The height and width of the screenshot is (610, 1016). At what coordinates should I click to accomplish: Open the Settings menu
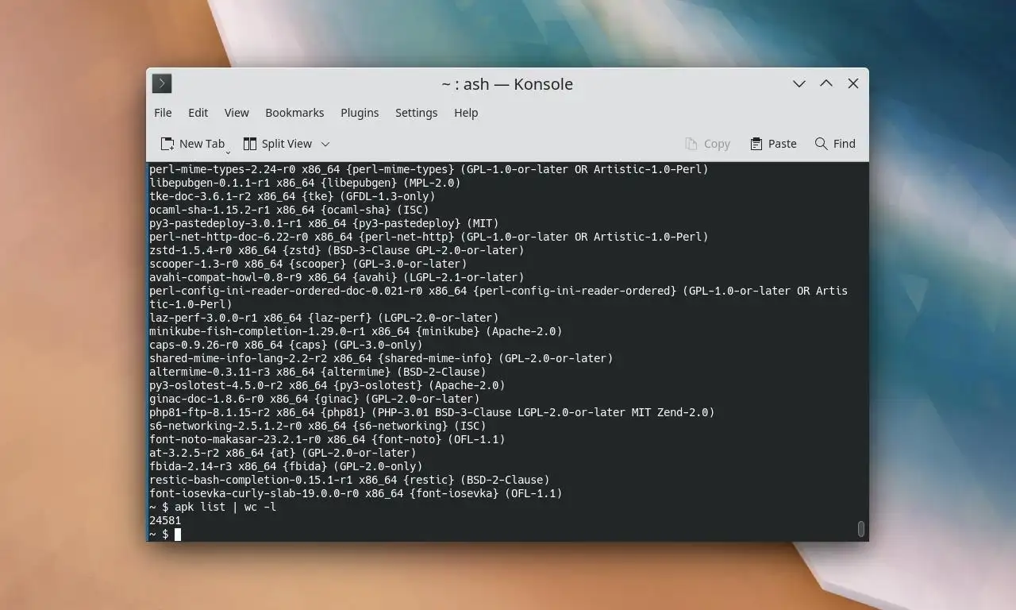pyautogui.click(x=417, y=113)
